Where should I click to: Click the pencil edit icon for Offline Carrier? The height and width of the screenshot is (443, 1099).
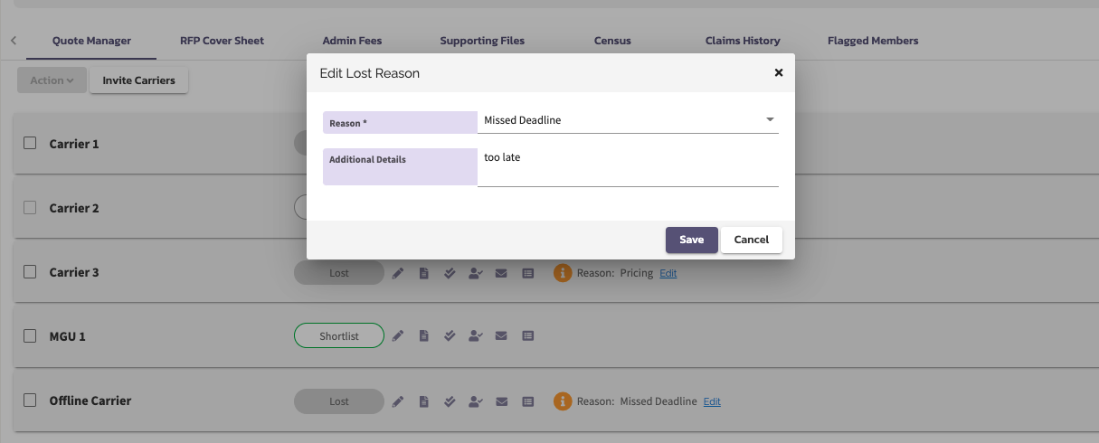pyautogui.click(x=398, y=401)
